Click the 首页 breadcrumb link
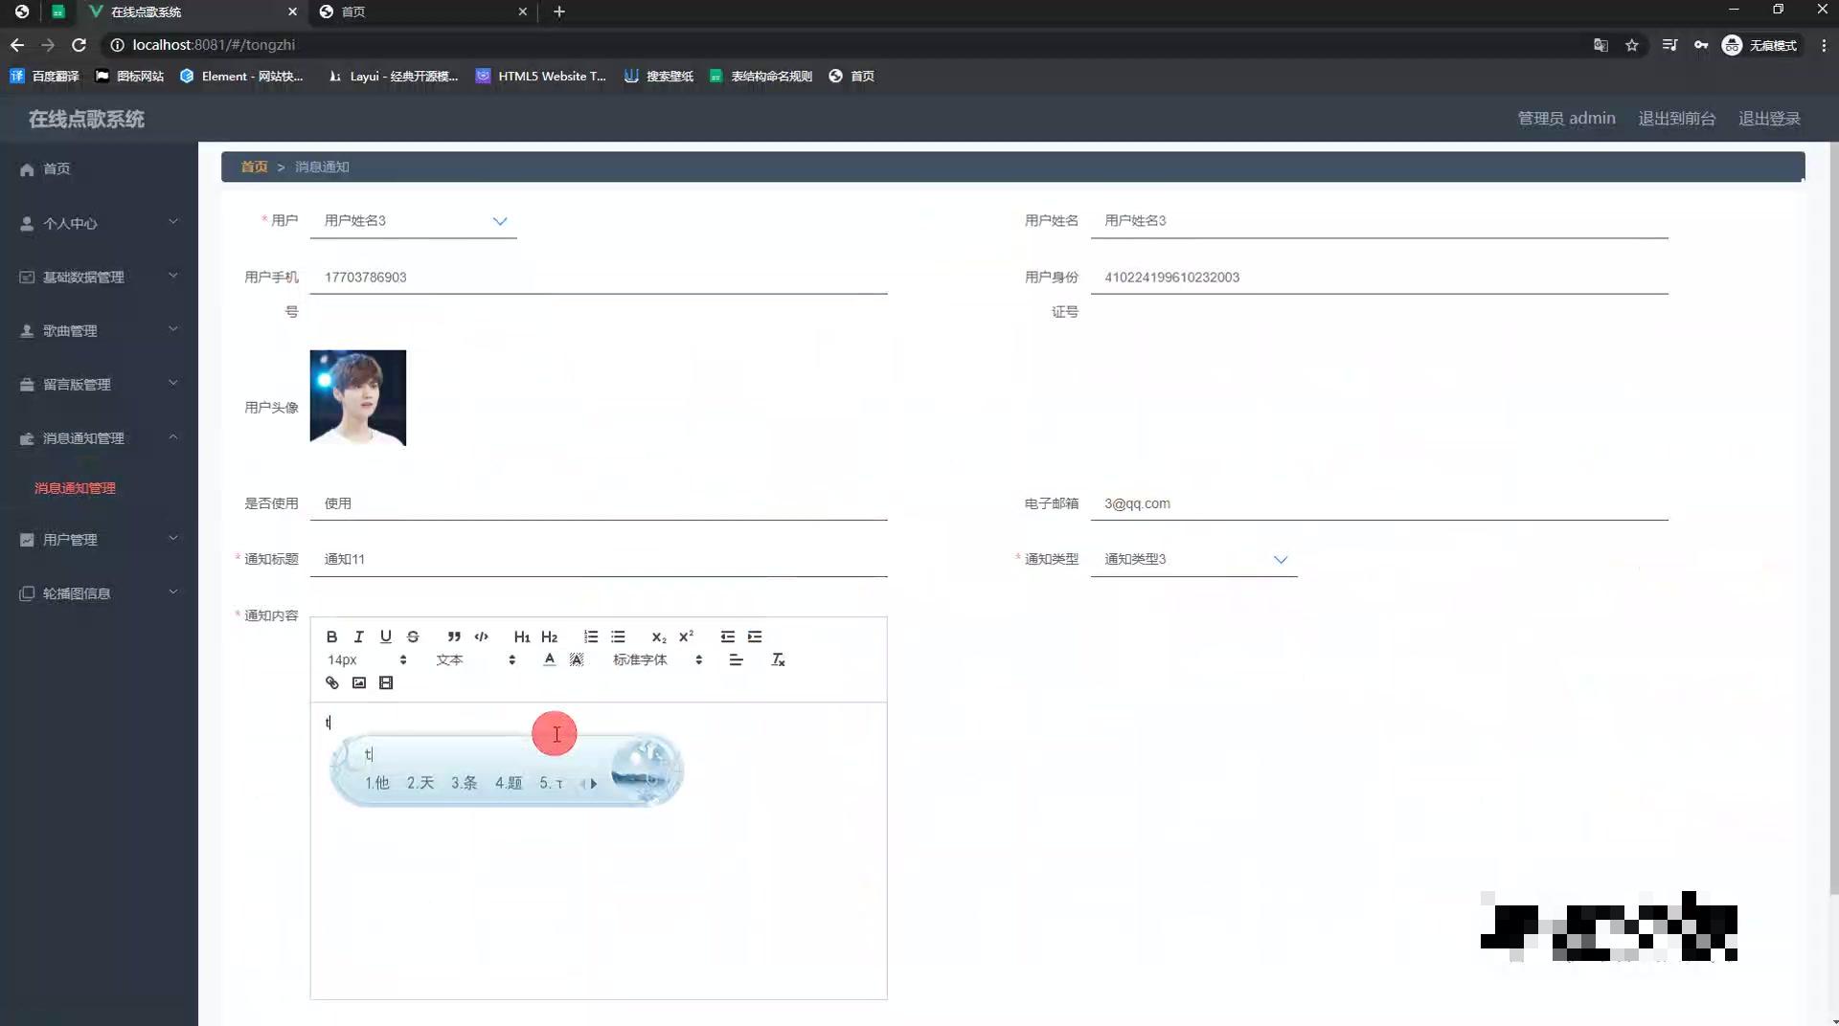Image resolution: width=1839 pixels, height=1026 pixels. [x=254, y=167]
